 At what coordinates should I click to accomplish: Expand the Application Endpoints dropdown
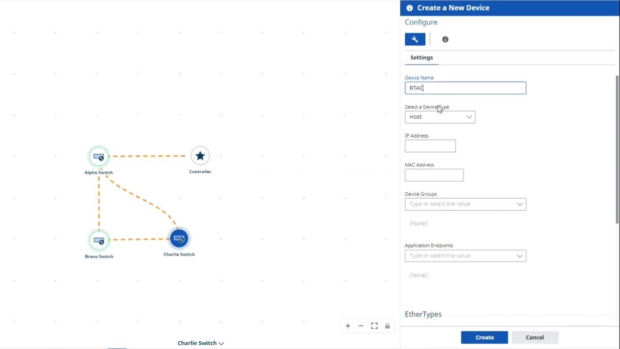(x=465, y=256)
